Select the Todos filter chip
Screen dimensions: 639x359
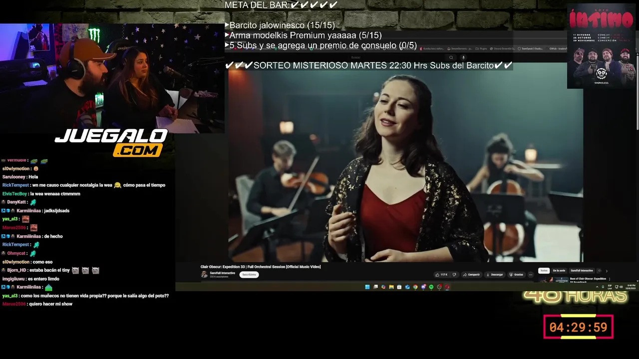(x=544, y=270)
